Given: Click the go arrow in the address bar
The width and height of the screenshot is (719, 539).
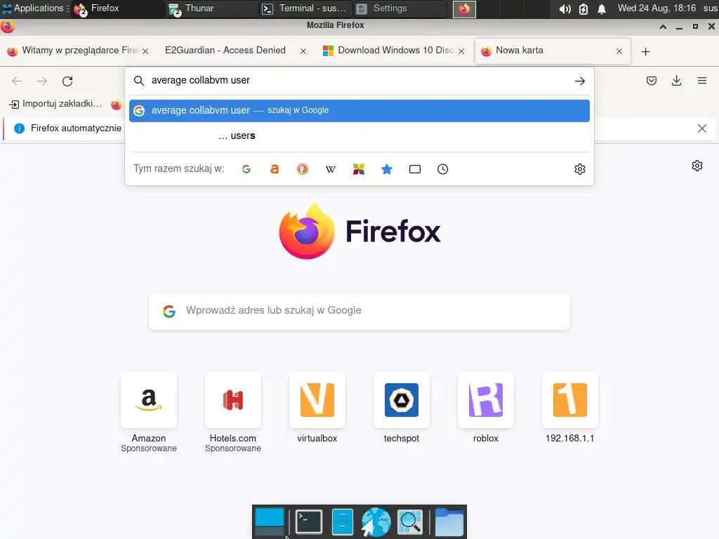Looking at the screenshot, I should (579, 81).
